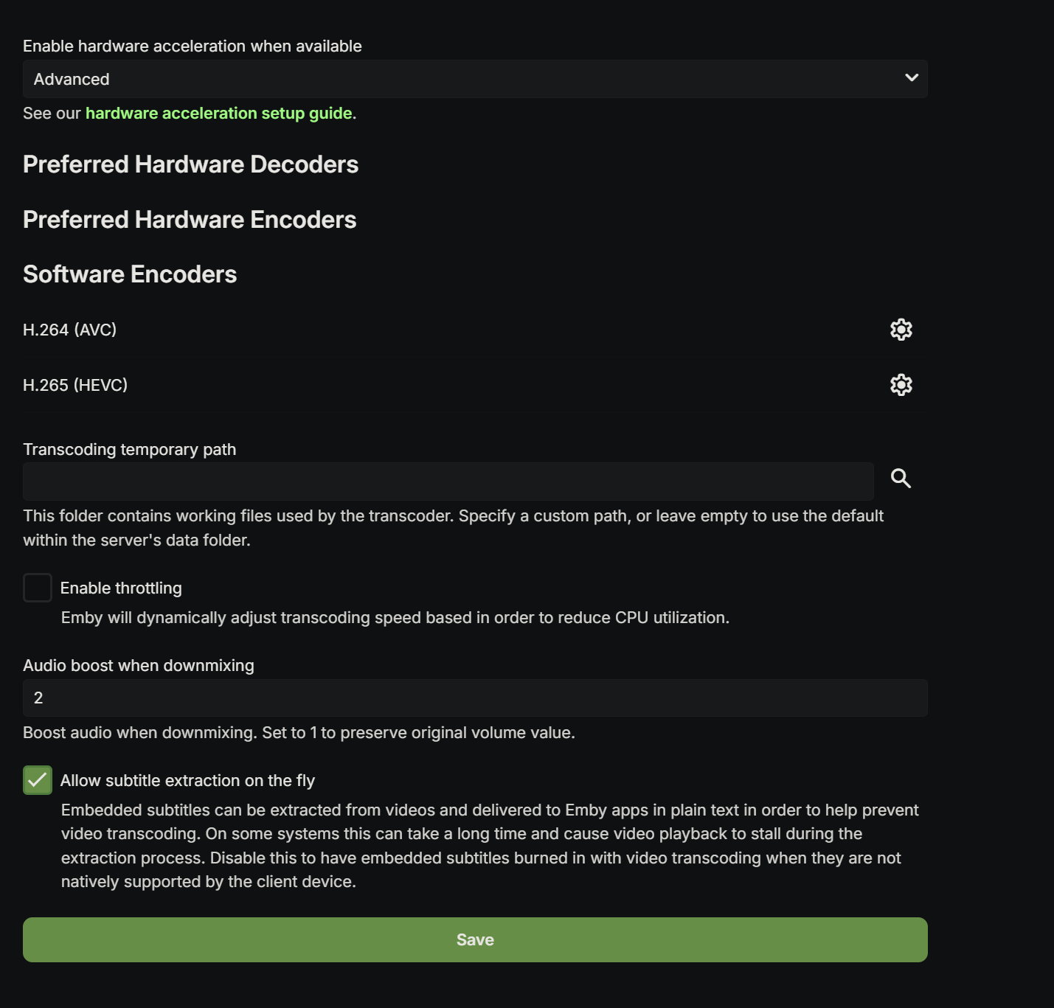Click the Enable throttling label text
Viewport: 1054px width, 1008px height.
click(121, 588)
